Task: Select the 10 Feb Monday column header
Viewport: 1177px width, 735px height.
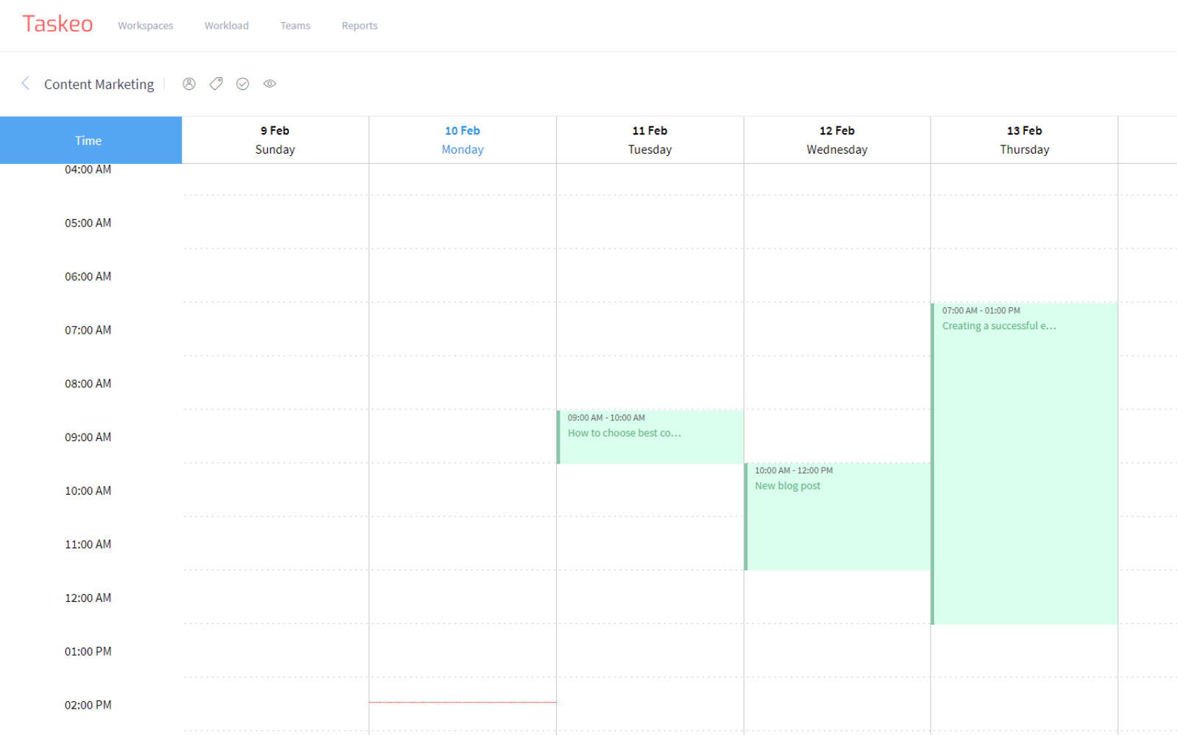Action: pos(462,140)
